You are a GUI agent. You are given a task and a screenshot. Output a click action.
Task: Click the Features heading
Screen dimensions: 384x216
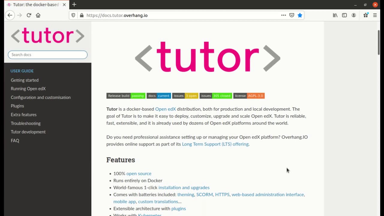(121, 160)
